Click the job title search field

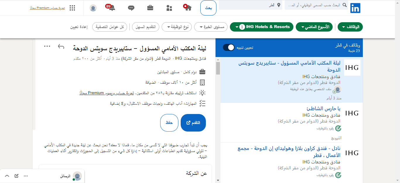pyautogui.click(x=316, y=5)
